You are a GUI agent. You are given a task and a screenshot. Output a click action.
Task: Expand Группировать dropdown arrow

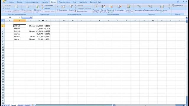point(139,12)
